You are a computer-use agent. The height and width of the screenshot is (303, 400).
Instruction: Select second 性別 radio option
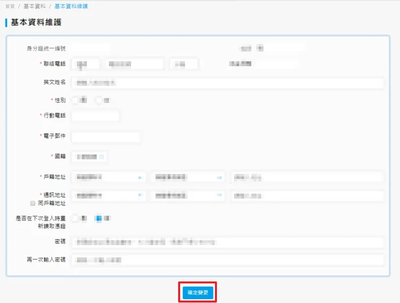99,100
